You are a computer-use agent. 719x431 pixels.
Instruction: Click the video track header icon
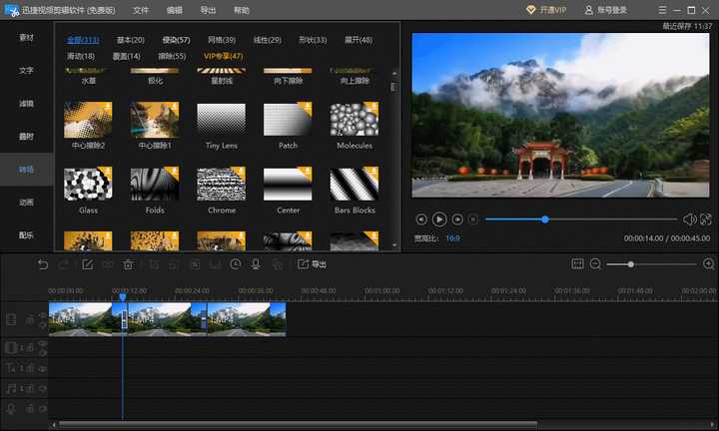11,319
